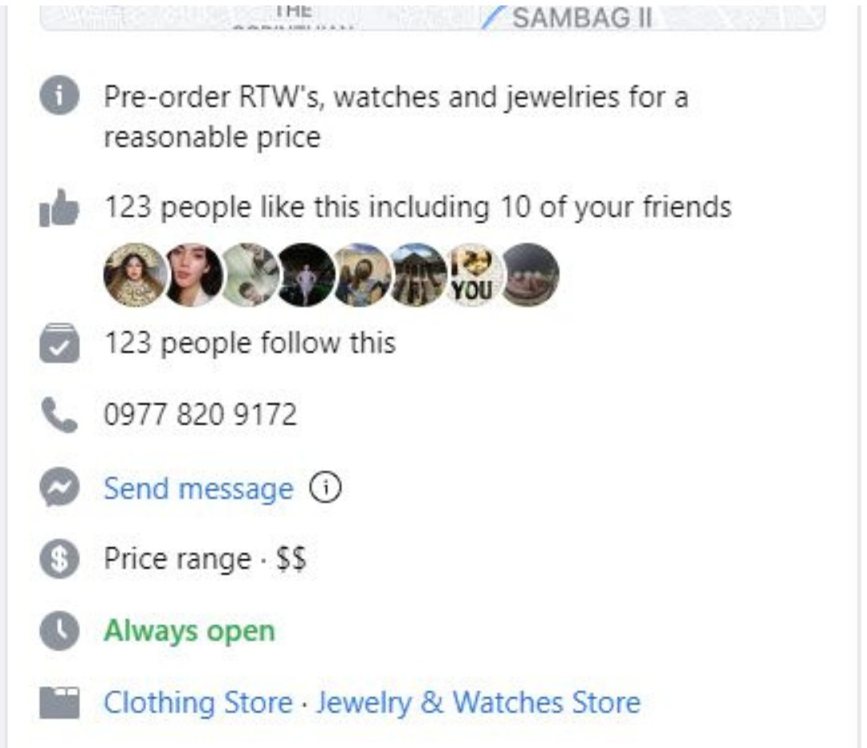Open the friend avatar showing a building
Viewport: 867px width, 748px height.
[419, 275]
